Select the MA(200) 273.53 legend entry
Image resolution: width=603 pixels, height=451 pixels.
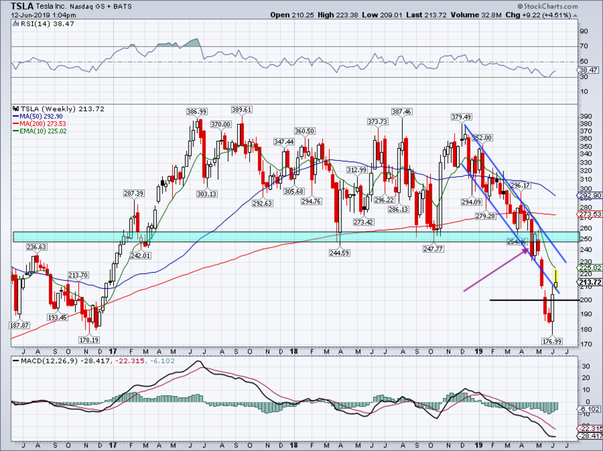tap(41, 124)
